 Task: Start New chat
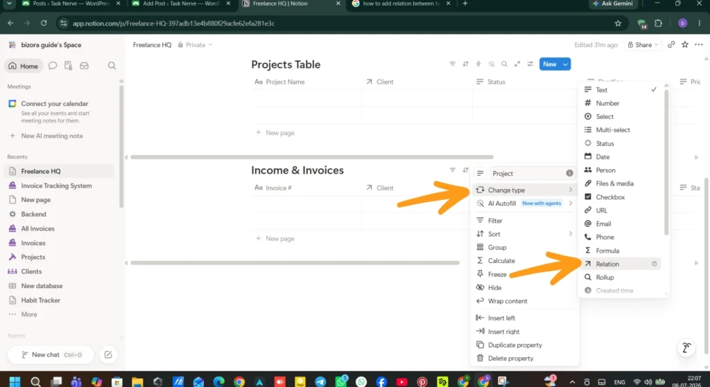[x=51, y=355]
